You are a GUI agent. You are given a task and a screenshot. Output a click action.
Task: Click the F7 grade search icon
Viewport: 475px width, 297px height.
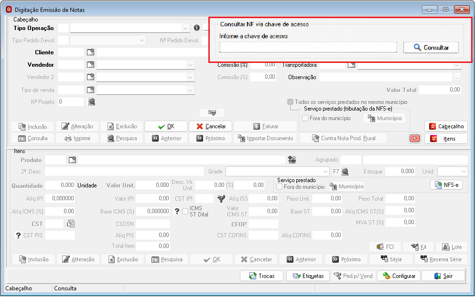tap(345, 172)
